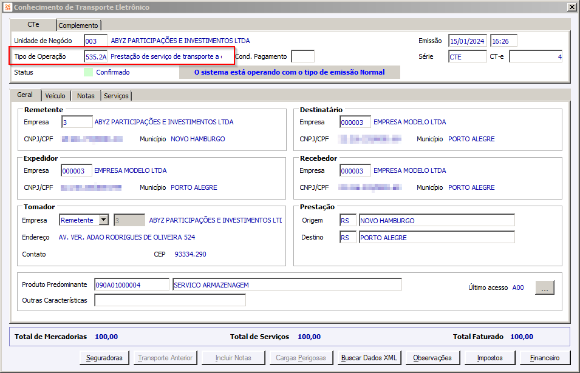Click the emission time field 16:26
The height and width of the screenshot is (373, 580).
[503, 41]
